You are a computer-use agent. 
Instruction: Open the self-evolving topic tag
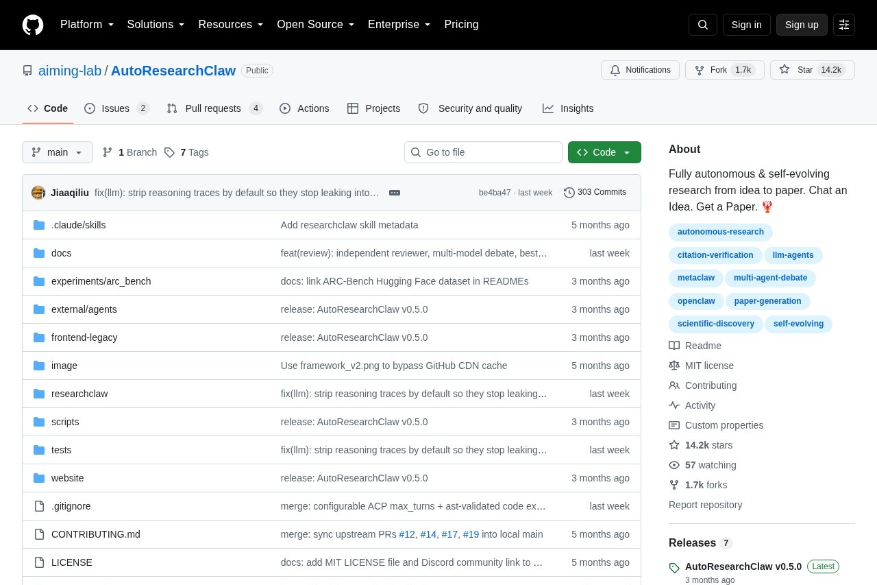tap(798, 324)
